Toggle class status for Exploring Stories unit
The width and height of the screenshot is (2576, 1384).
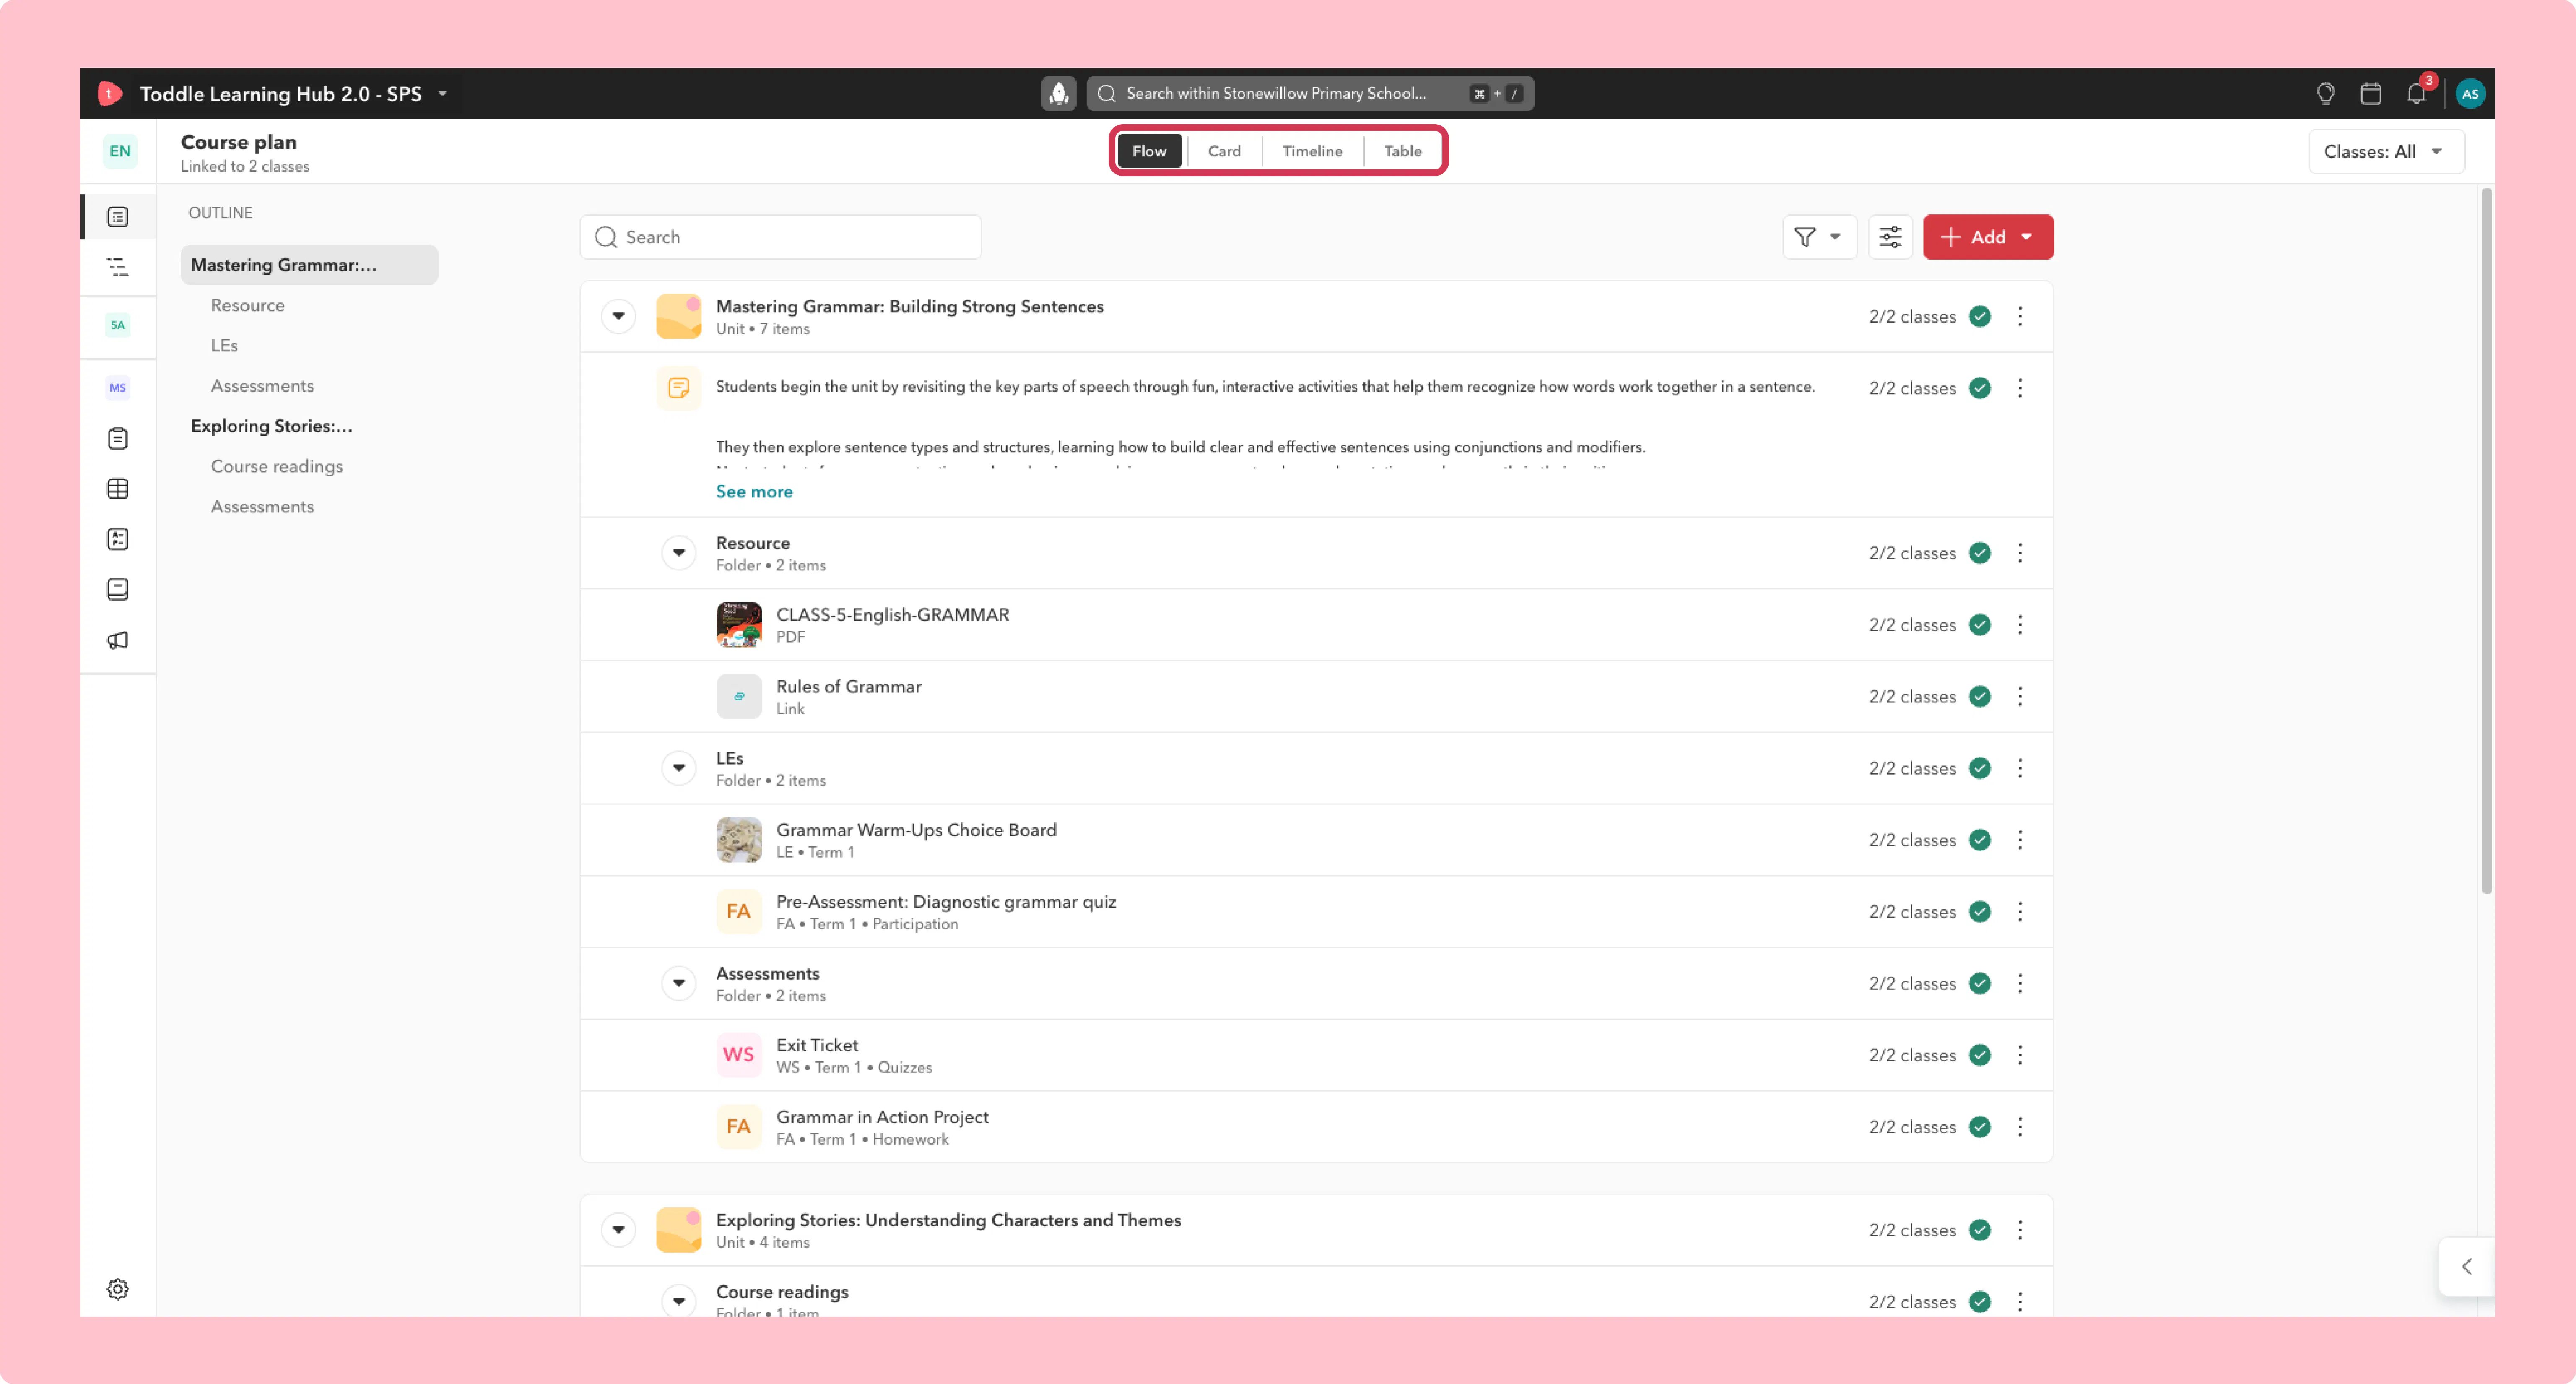[x=1980, y=1230]
